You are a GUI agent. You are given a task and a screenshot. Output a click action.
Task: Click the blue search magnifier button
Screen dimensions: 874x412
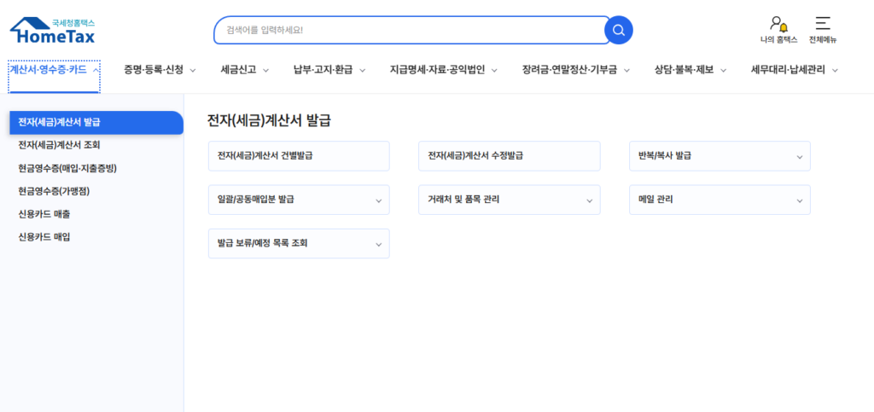point(619,30)
